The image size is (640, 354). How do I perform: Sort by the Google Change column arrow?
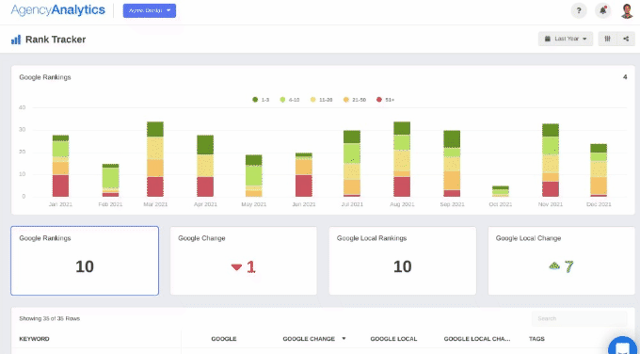344,339
